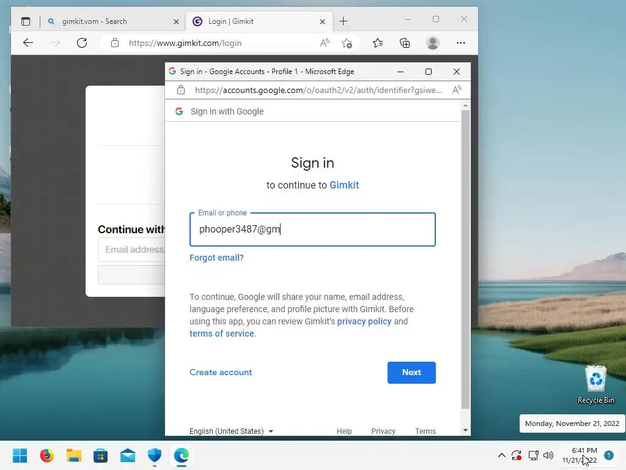This screenshot has width=626, height=470.
Task: Show hidden system tray icons chevron
Action: pos(502,455)
